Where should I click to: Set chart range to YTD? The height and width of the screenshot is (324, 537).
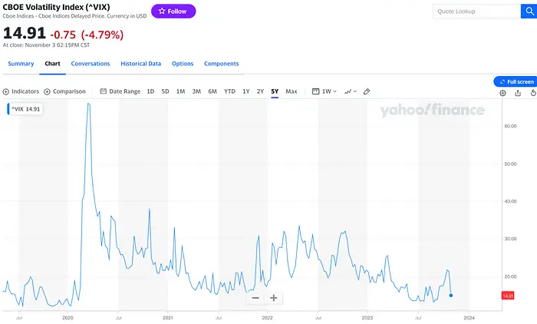coord(229,91)
